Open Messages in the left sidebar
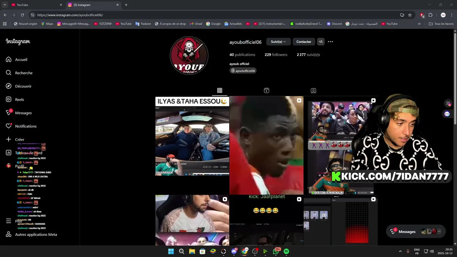Screen dimensions: 457x257 point(19,113)
